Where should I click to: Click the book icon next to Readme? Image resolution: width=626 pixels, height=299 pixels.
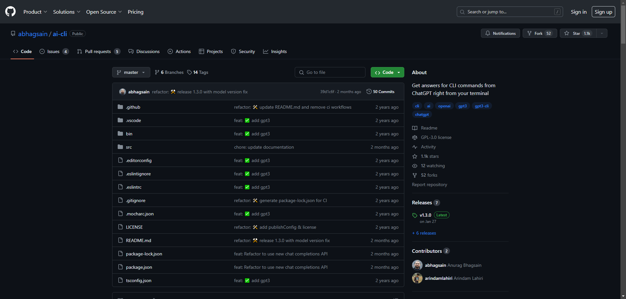pyautogui.click(x=415, y=128)
